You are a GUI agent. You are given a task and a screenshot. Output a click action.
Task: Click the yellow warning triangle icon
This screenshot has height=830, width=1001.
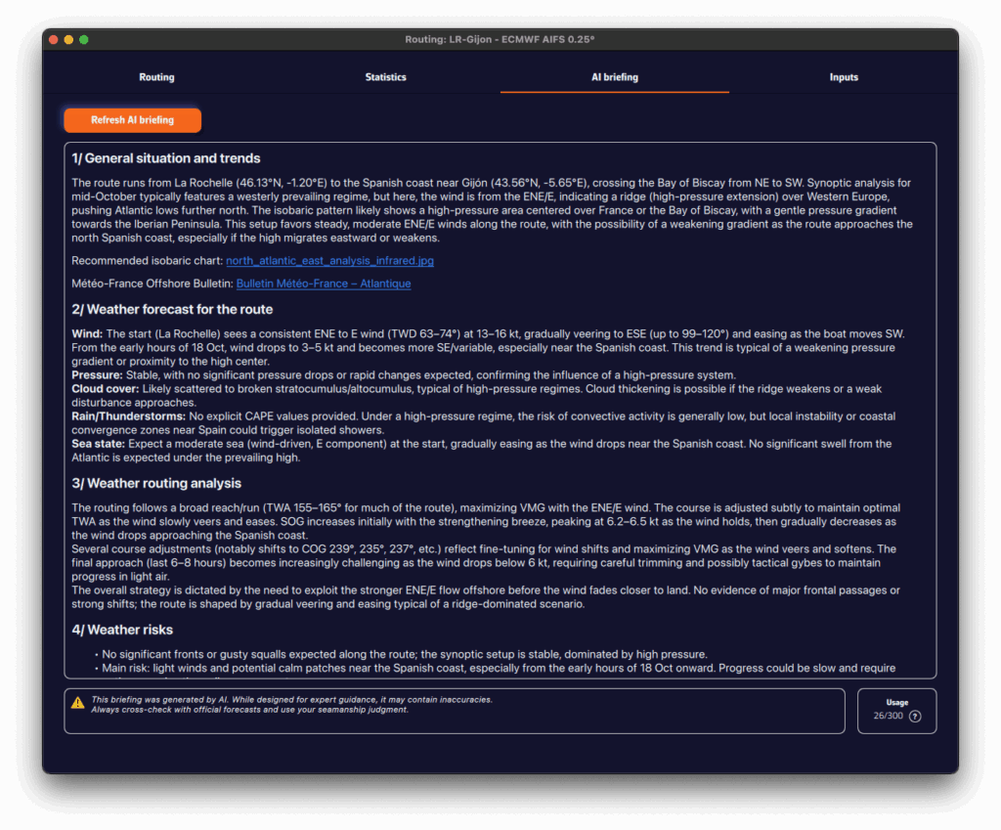point(78,703)
